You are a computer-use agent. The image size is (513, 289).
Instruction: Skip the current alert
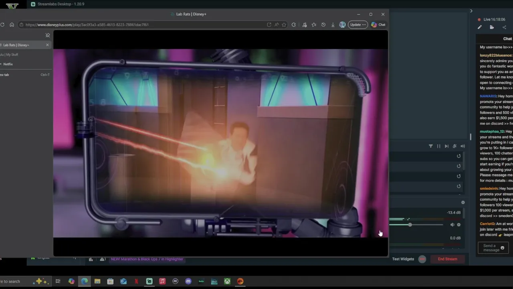point(446,147)
